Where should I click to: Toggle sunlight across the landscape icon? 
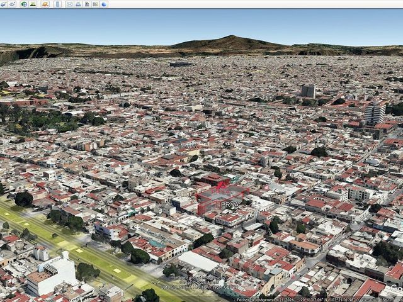coord(33,4)
